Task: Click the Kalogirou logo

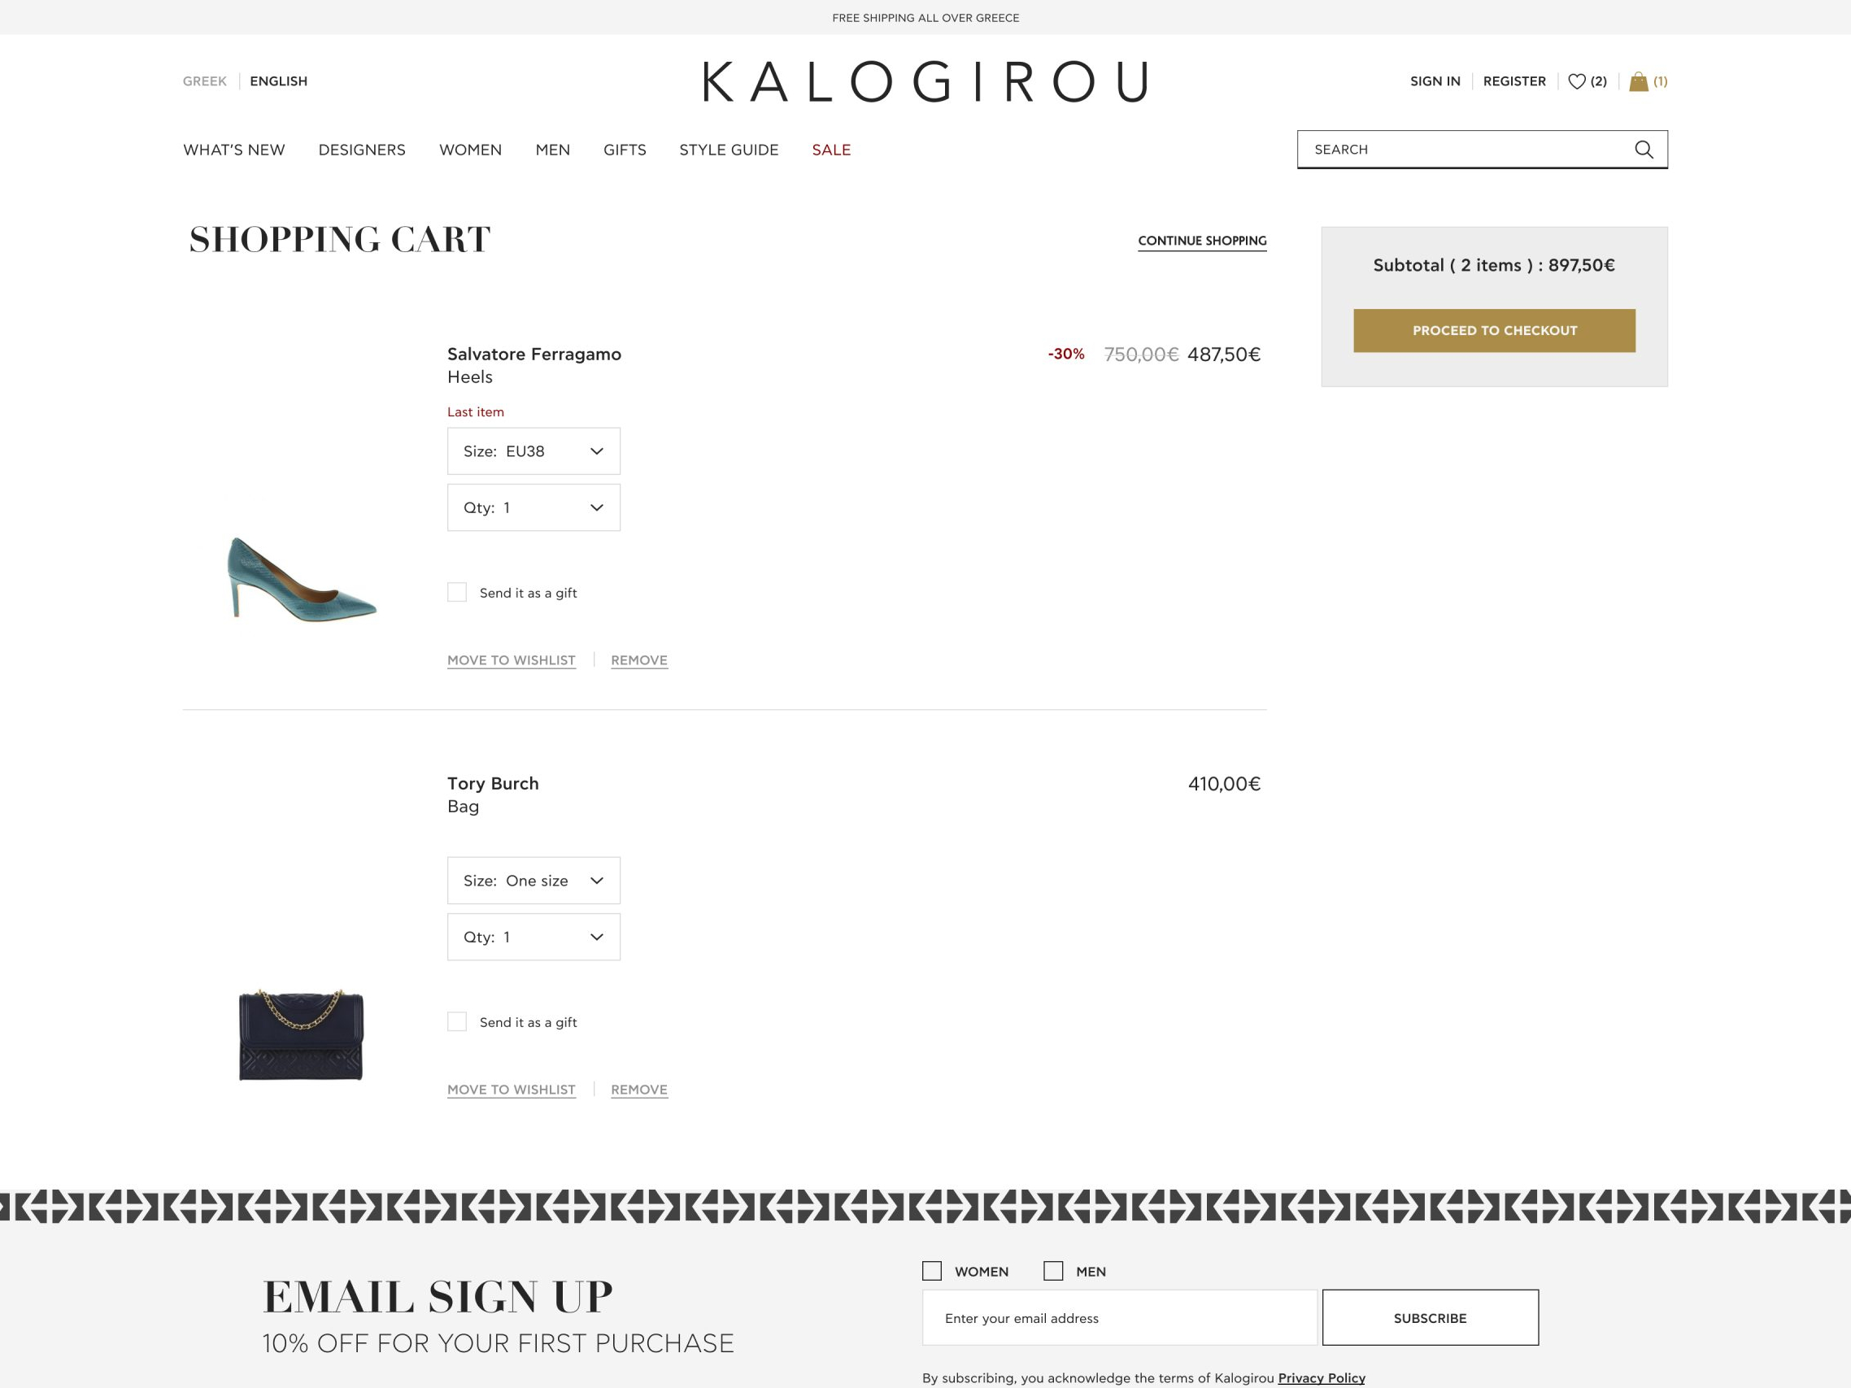Action: point(925,81)
